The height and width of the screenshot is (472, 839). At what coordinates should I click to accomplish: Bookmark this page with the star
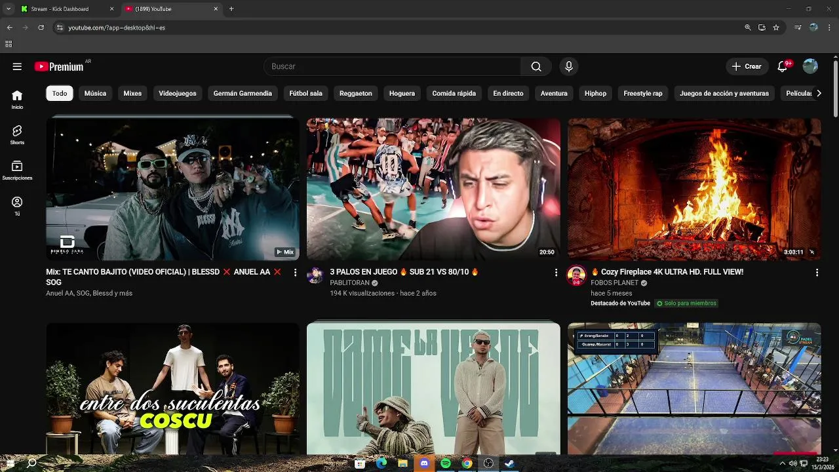[776, 28]
